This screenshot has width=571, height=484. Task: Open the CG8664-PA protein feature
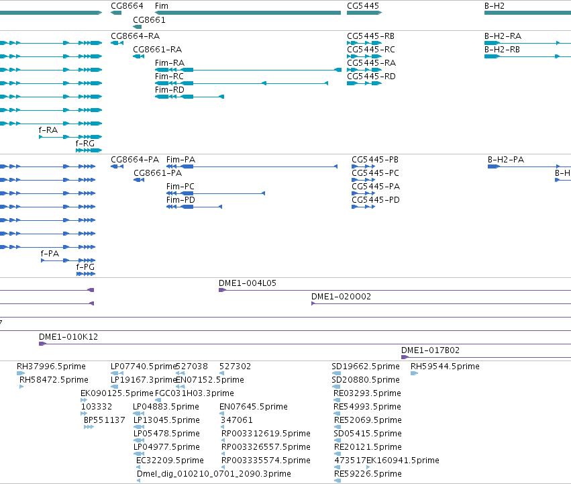click(117, 166)
